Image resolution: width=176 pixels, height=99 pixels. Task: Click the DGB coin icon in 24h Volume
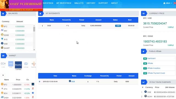click(145, 92)
